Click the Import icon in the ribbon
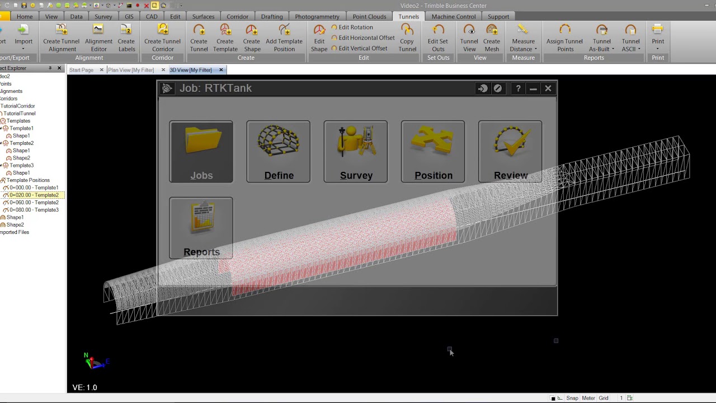Screen dimensions: 716x403 click(x=23, y=30)
